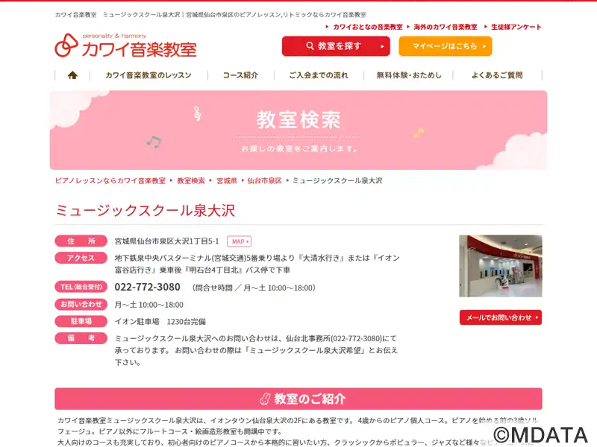Click the アクセス pink label
This screenshot has width=597, height=447.
[x=81, y=258]
